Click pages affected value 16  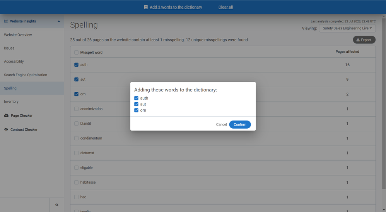[x=347, y=65]
